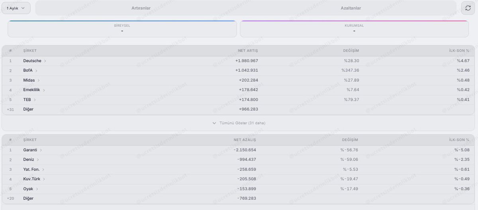The width and height of the screenshot is (478, 210).
Task: Expand the Yat. Fon. row chevron
Action: click(x=43, y=170)
